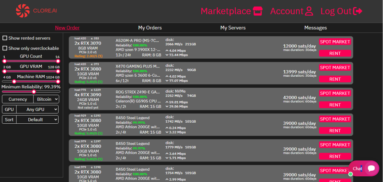Viewport: 383px width, 182px height.
Task: Click SPOT MARKET for 13999 sats/day server
Action: [x=335, y=67]
